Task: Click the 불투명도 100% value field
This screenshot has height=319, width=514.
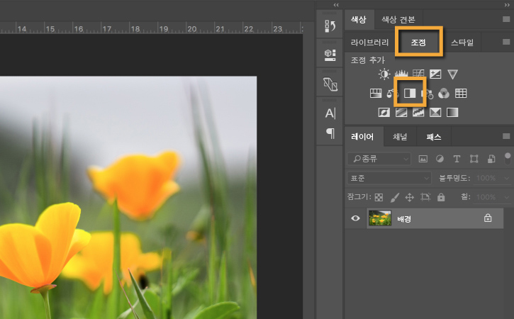Action: click(x=486, y=178)
